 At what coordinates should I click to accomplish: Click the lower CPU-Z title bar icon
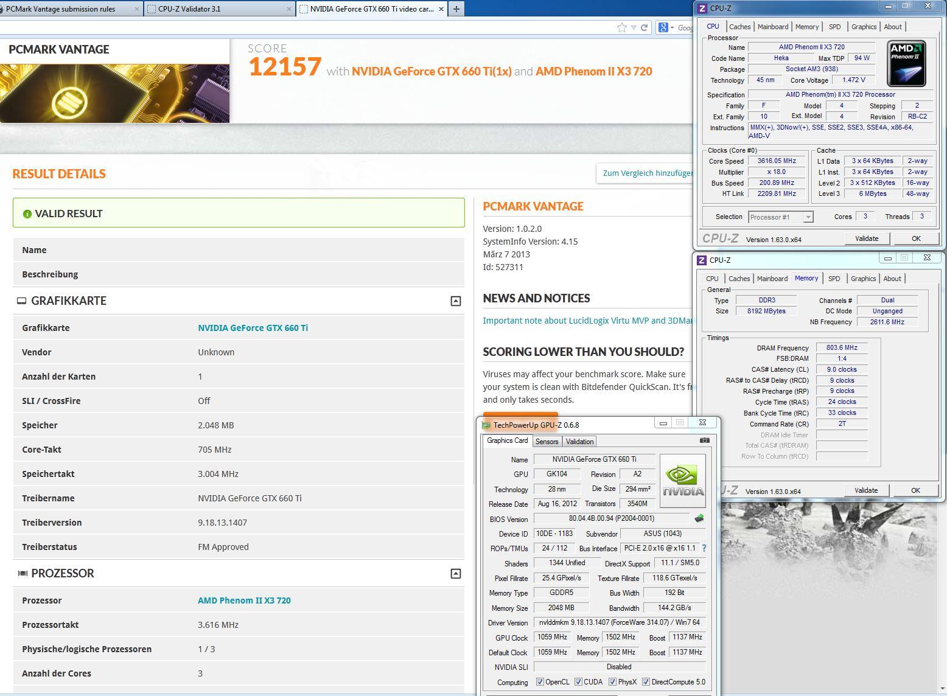tap(701, 260)
